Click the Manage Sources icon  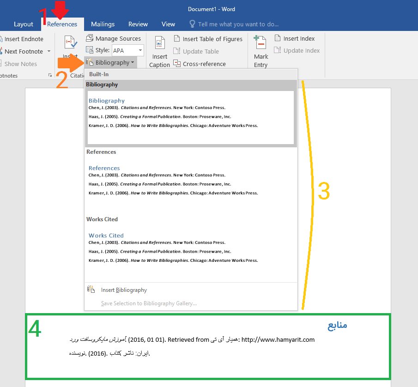click(90, 38)
